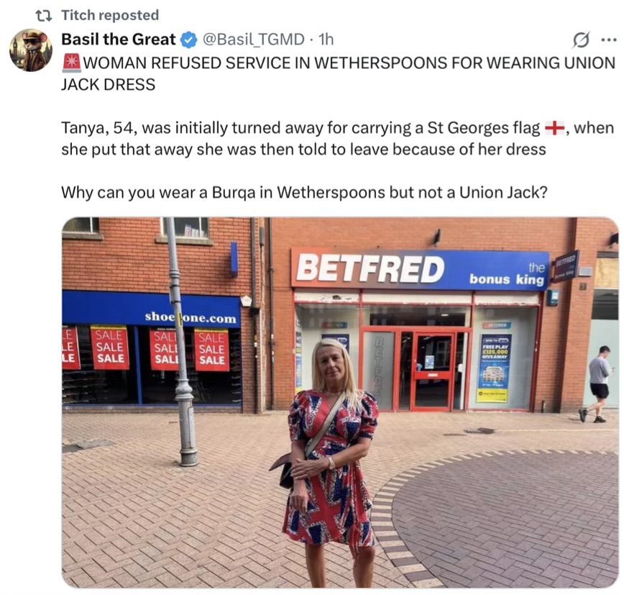This screenshot has width=624, height=595.
Task: Click the Grok slashed-circle icon
Action: pyautogui.click(x=581, y=40)
